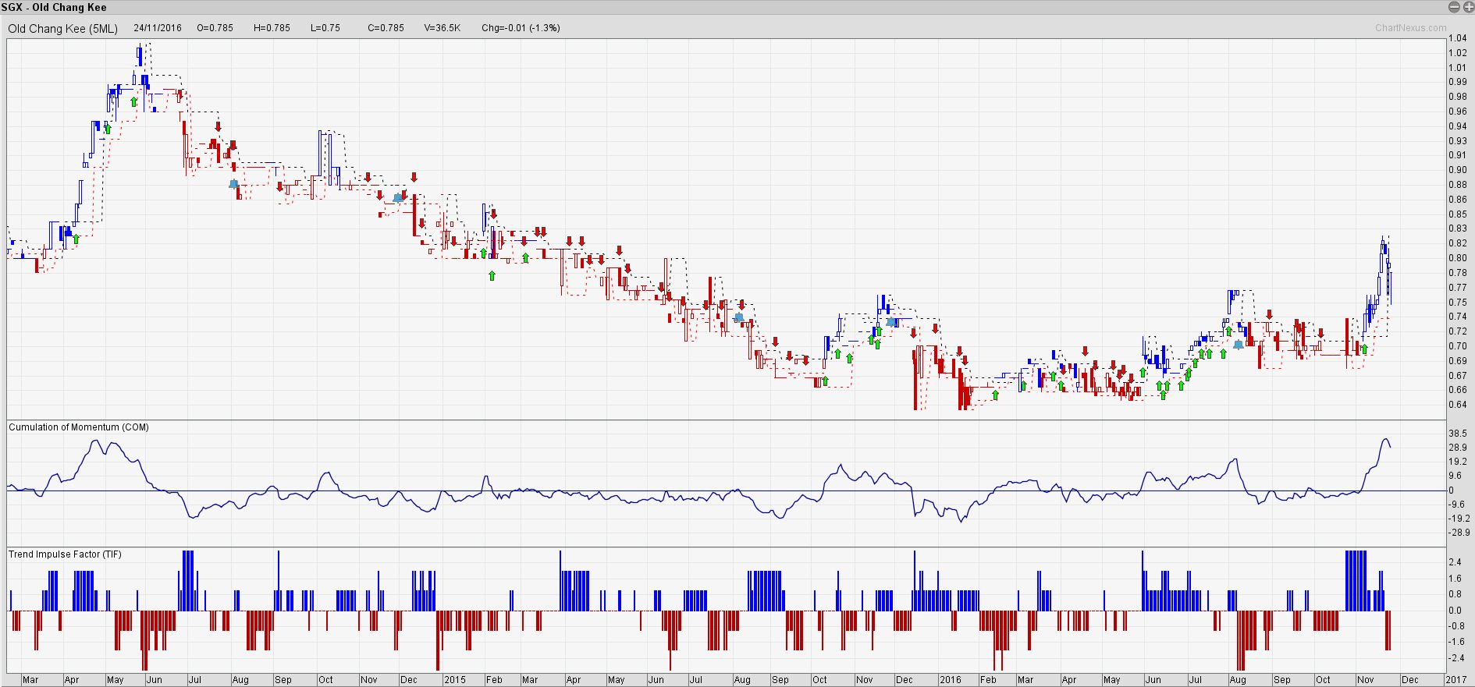
Task: Click the V=36.5K volume value
Action: [x=442, y=27]
